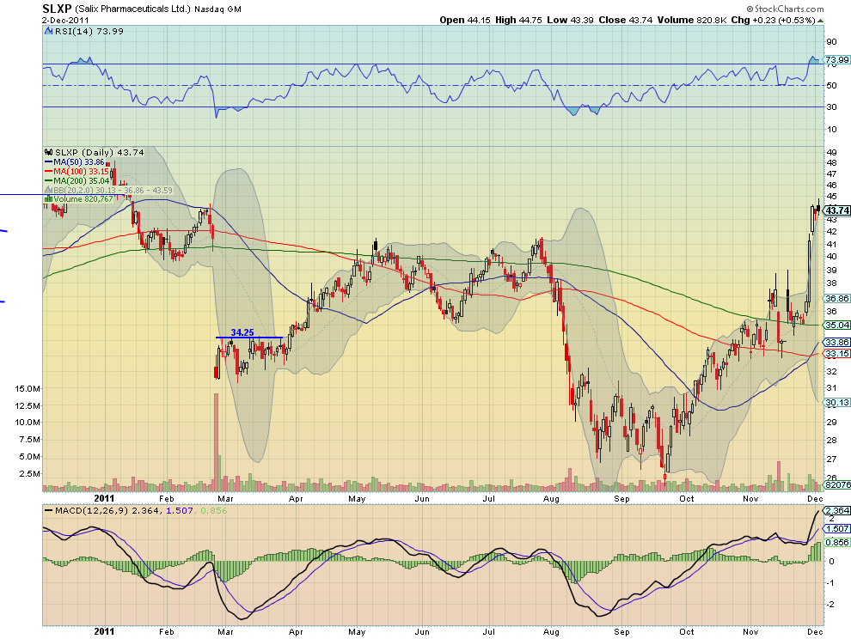Click the Mar label under the volume bars
The width and height of the screenshot is (851, 639).
pos(225,498)
